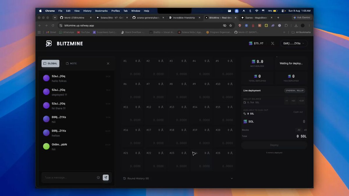
Task: Open Chrome's three-dot menu
Action: point(309,26)
